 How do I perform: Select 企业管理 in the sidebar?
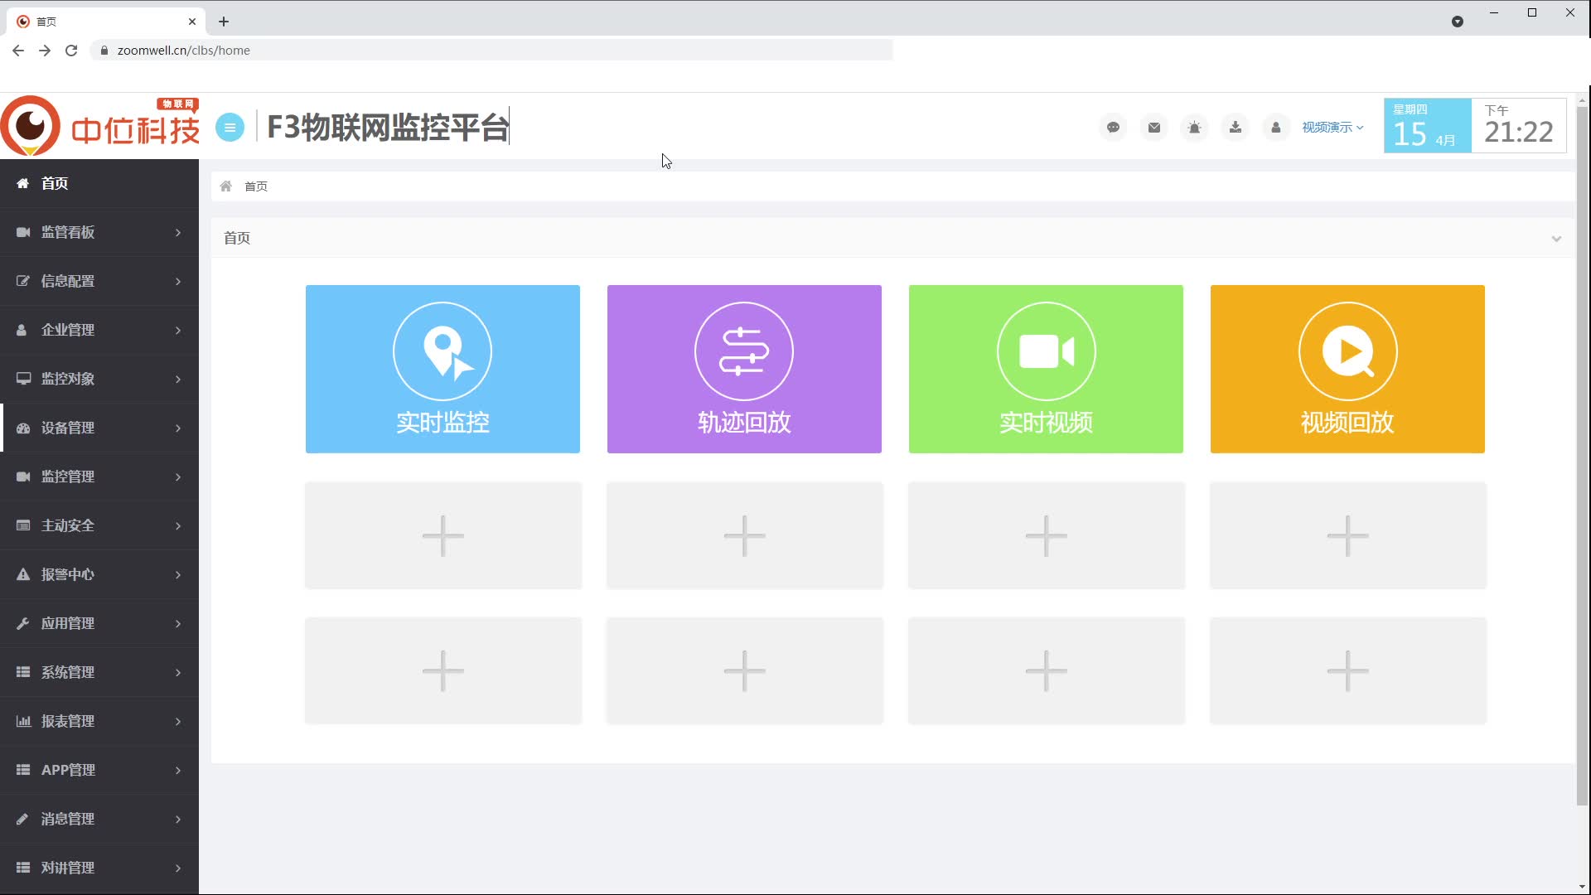[x=99, y=330]
